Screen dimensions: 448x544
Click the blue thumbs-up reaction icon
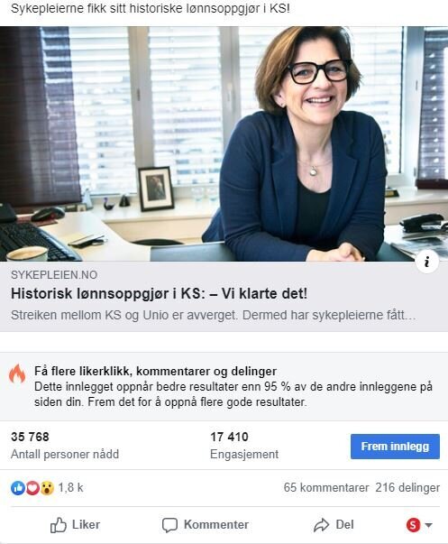[x=18, y=488]
